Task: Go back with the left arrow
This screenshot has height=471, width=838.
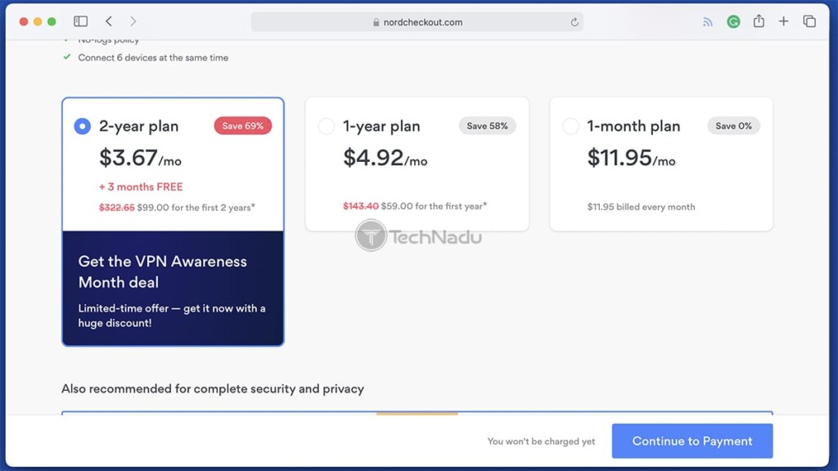Action: (x=109, y=21)
